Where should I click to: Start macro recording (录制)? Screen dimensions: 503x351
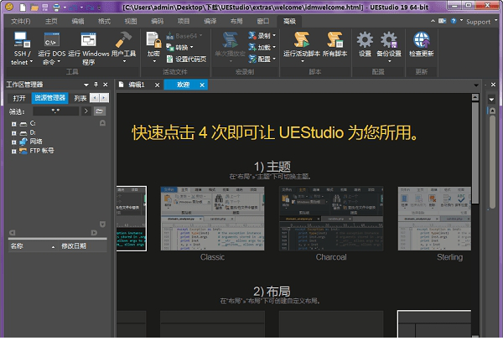tap(262, 35)
